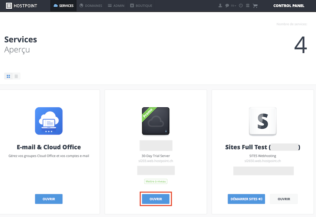Click the Démarrer Sites button

click(x=246, y=199)
